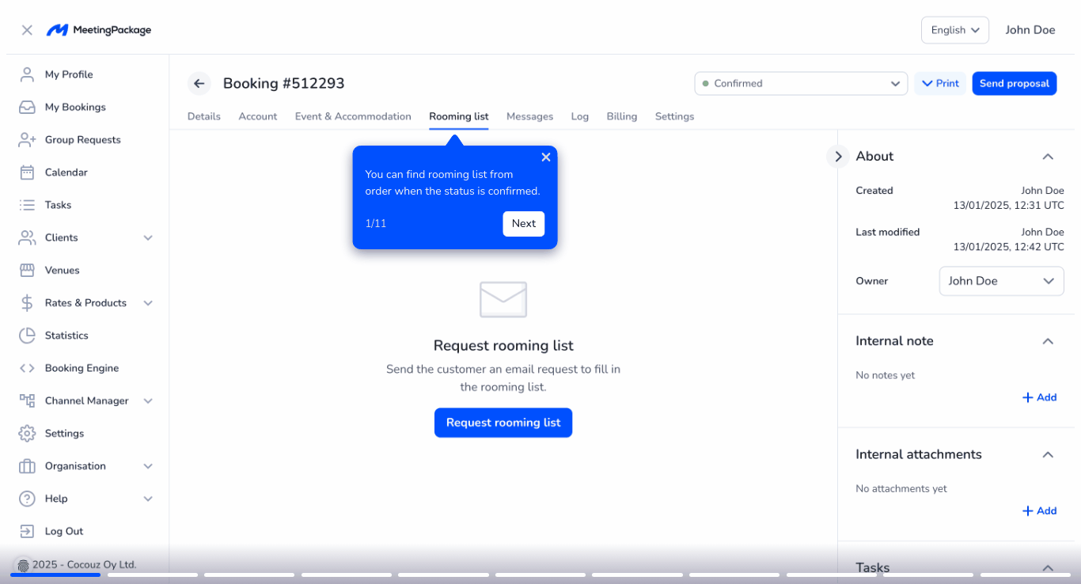Click the second tour progress bar segment
Screen dimensions: 1081x584
click(x=152, y=575)
